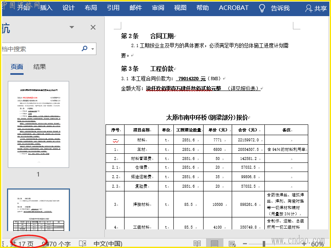Open the 60% zoom level dialog
The height and width of the screenshot is (248, 331).
tap(317, 244)
